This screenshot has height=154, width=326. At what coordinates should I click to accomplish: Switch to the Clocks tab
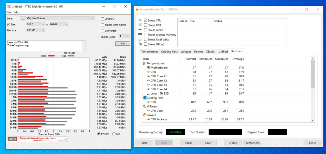click(210, 52)
